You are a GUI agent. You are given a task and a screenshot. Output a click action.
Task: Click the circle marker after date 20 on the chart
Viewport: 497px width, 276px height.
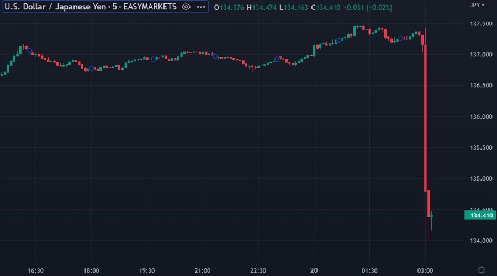(x=339, y=40)
